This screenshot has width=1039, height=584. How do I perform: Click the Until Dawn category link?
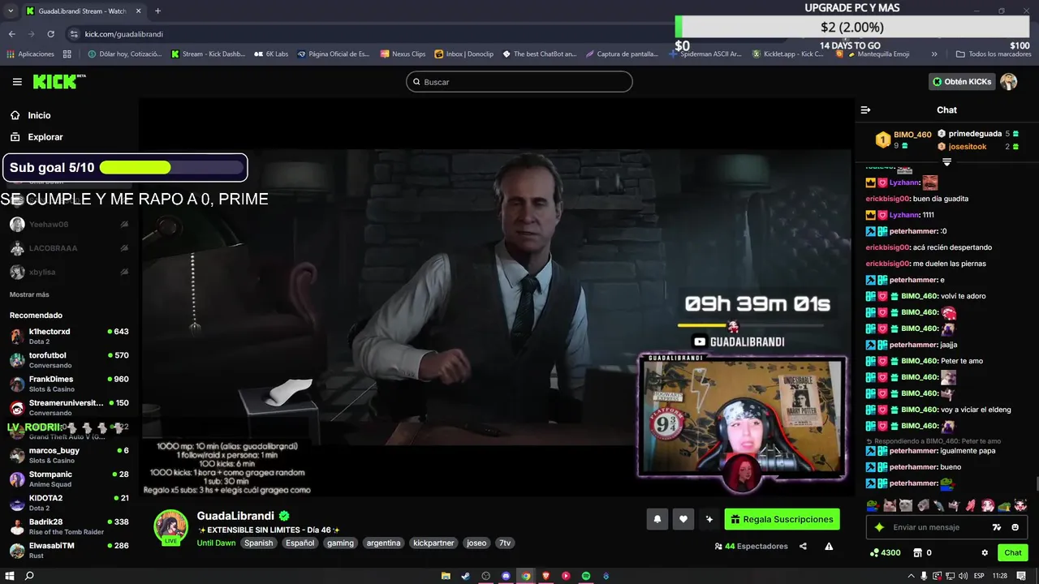click(x=216, y=543)
